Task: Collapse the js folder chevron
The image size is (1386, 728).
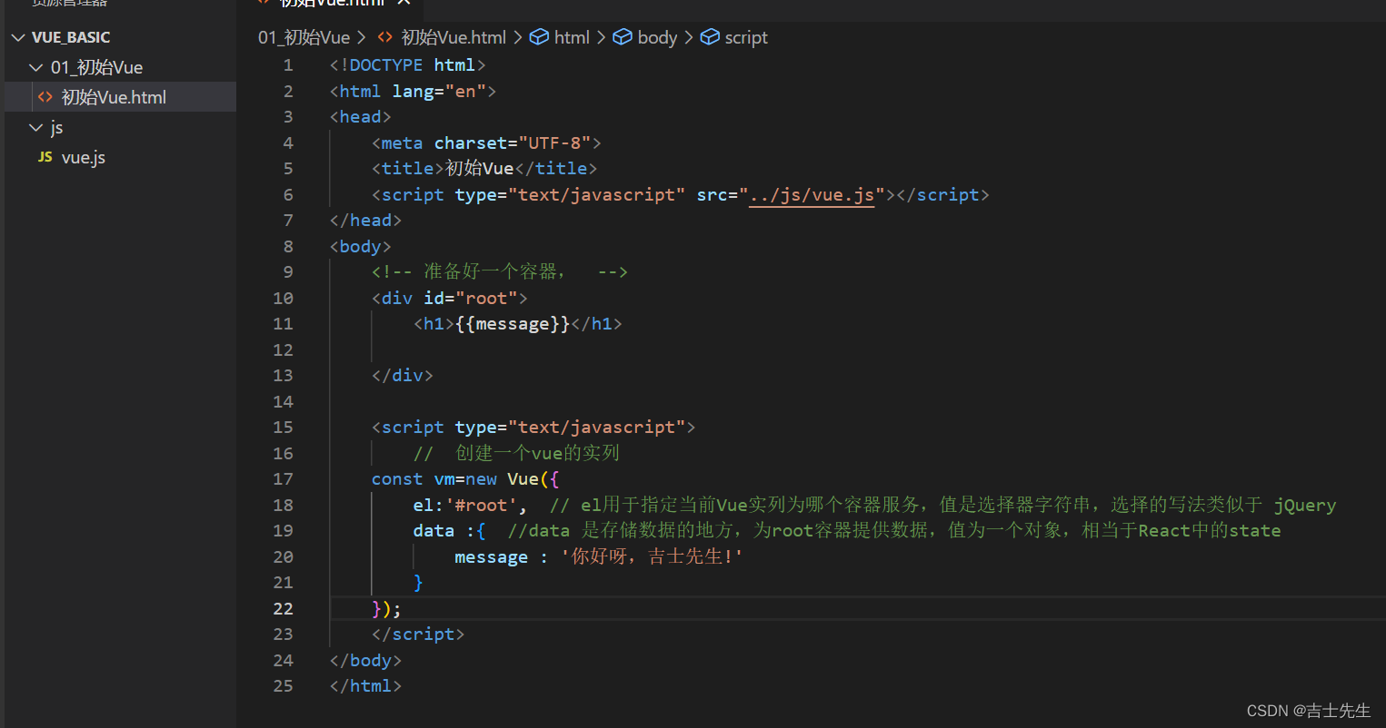Action: coord(36,127)
